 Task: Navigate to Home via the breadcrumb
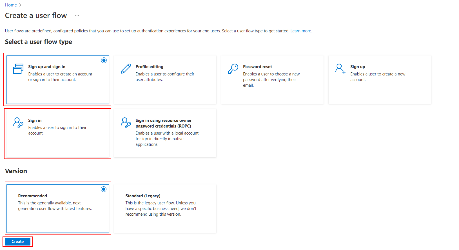click(11, 5)
